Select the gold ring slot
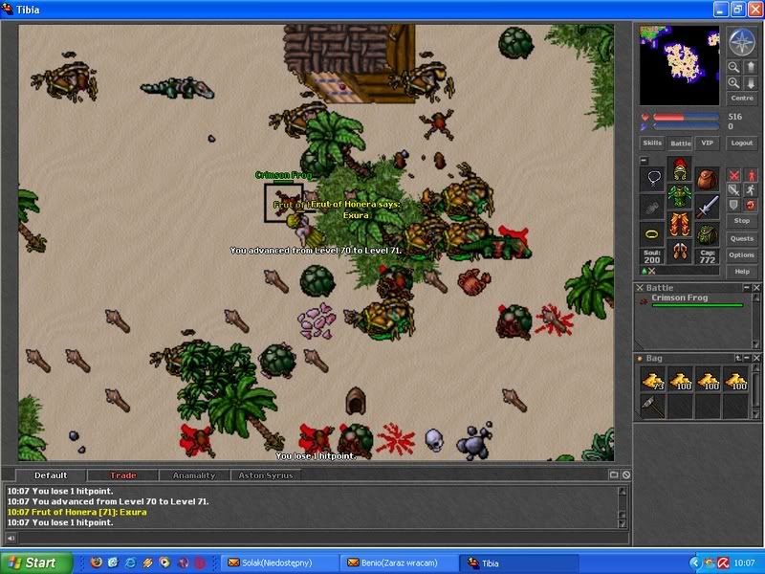765x574 pixels. (x=653, y=233)
